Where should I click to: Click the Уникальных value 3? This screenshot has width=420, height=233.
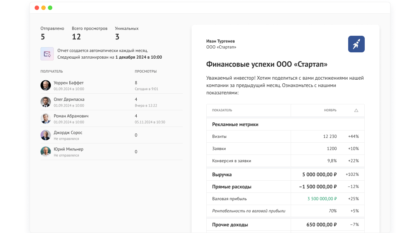[117, 37]
